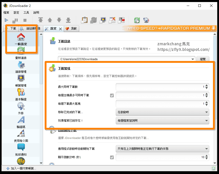Image resolution: width=219 pixels, height=174 pixels.
Task: Toggle 顯示倒數計時 (秒) checkbox
Action: 112,157
